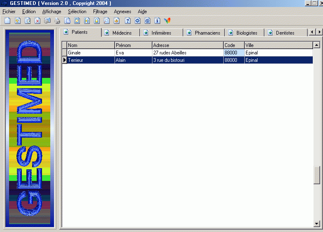Select code 88000 in Ginale row
The height and width of the screenshot is (232, 323).
(x=234, y=53)
